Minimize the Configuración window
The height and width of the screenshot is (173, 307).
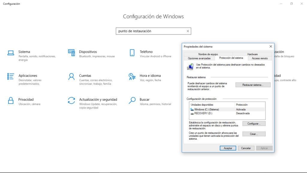(x=281, y=4)
